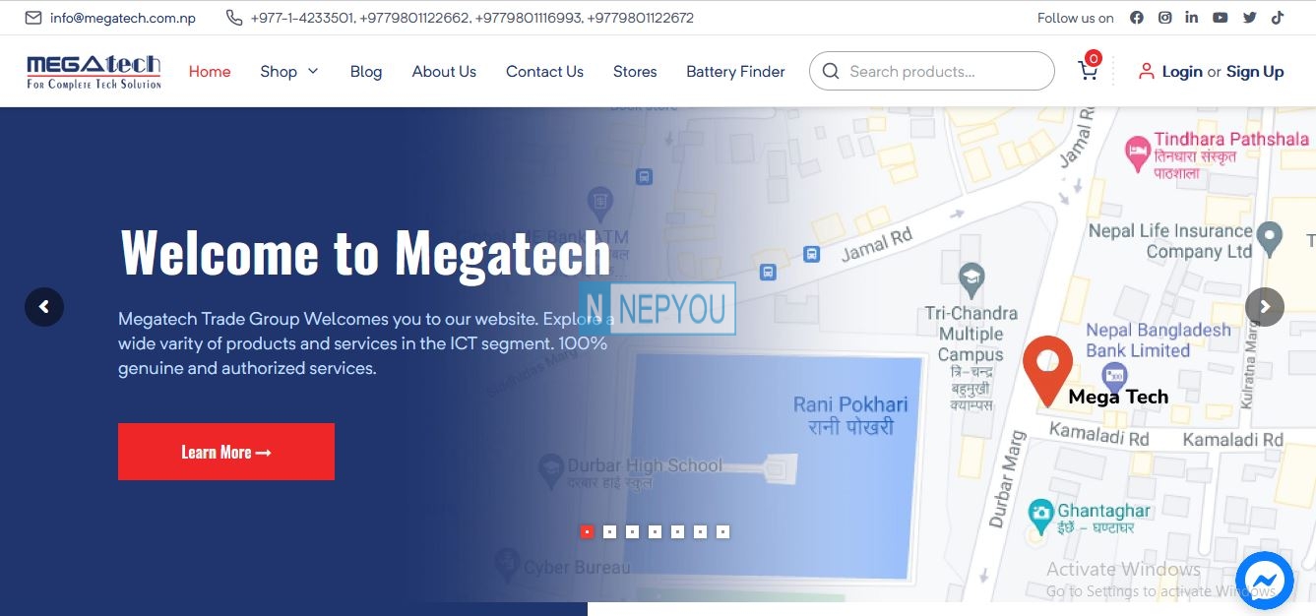
Task: Open the Contact Us page
Action: (x=544, y=71)
